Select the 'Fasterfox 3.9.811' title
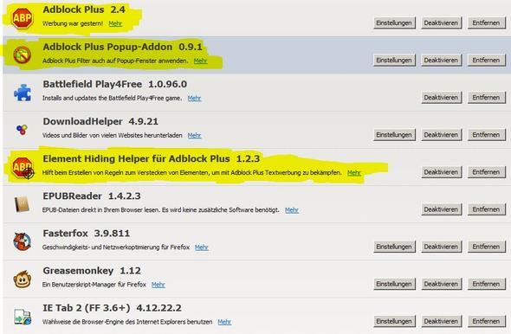This screenshot has width=511, height=334. (x=86, y=233)
